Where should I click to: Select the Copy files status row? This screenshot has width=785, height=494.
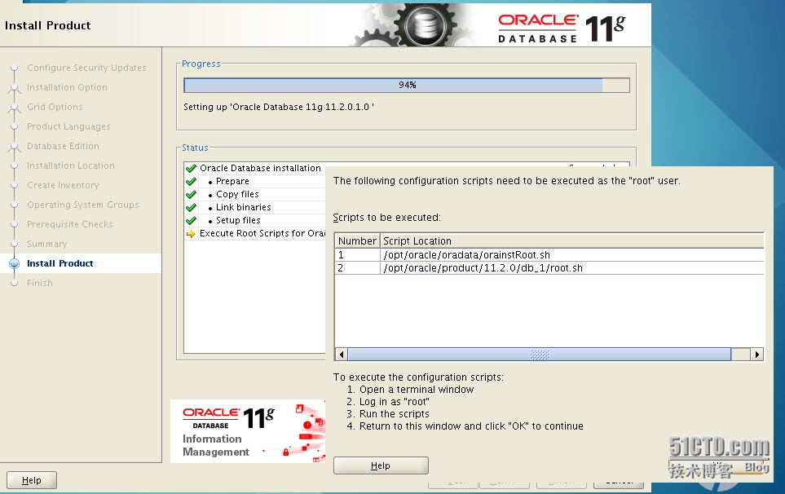point(255,194)
